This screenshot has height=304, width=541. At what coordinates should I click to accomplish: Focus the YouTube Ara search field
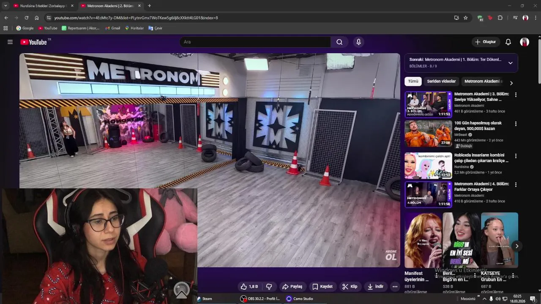255,42
